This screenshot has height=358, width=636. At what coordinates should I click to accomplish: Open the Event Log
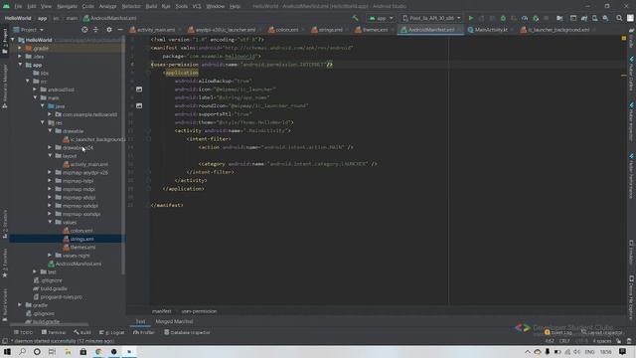point(558,332)
